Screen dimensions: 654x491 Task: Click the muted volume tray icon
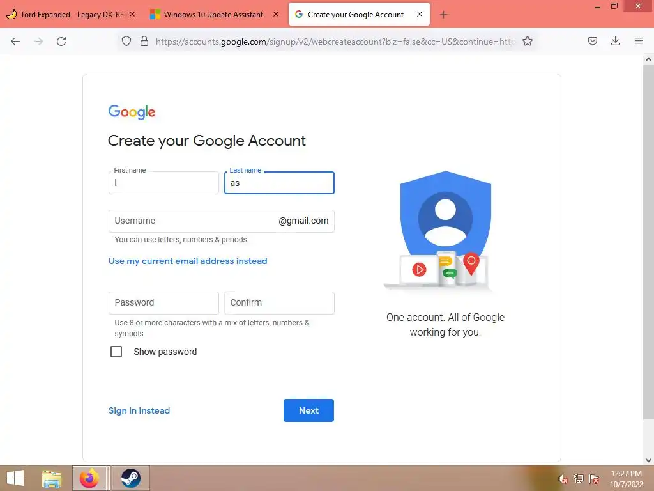pos(563,479)
